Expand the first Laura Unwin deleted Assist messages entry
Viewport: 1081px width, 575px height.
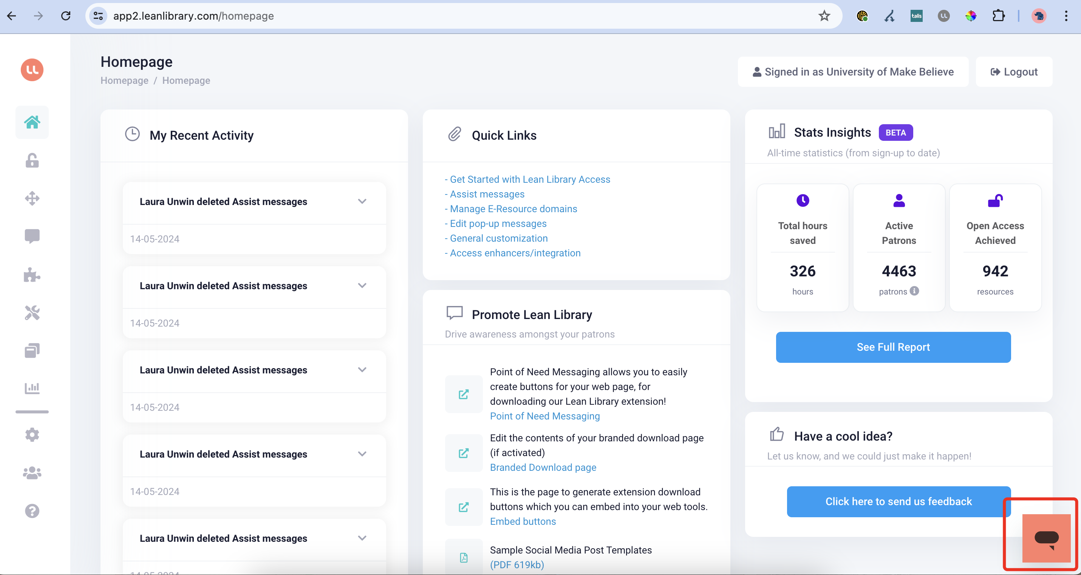point(362,201)
